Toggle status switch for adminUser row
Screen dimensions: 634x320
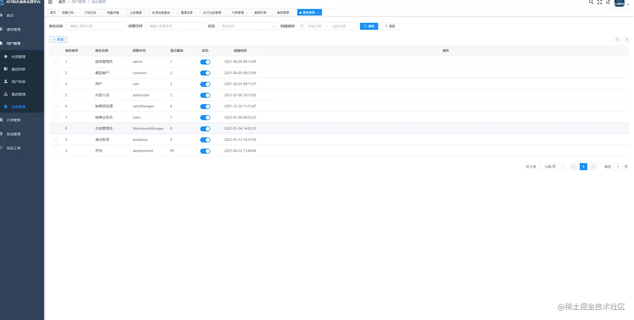tap(205, 95)
